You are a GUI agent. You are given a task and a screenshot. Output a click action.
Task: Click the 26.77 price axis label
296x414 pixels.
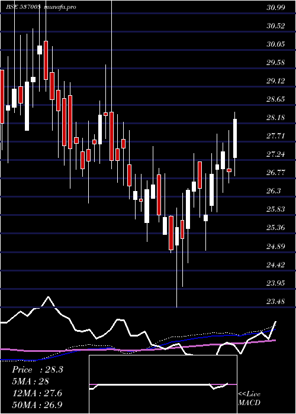(x=276, y=173)
